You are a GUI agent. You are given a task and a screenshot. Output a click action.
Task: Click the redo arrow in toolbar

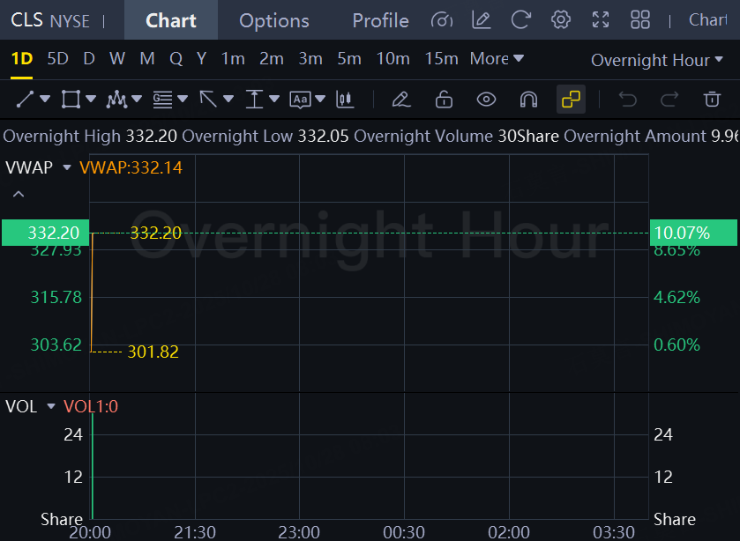pyautogui.click(x=669, y=99)
